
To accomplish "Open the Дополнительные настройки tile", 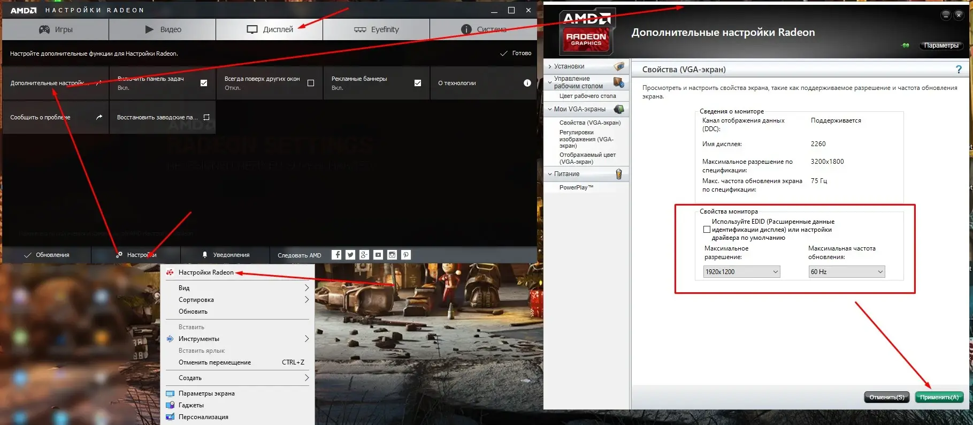I will coord(56,83).
